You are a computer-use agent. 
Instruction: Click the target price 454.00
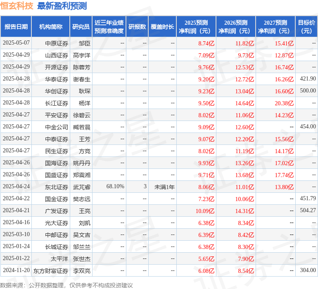308,127
